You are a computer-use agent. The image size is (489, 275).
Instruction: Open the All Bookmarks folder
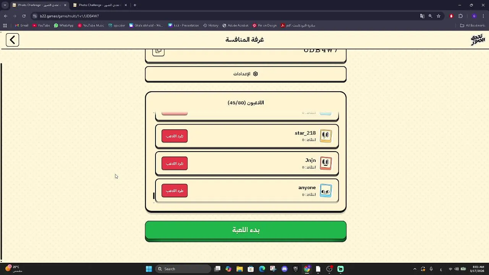tap(473, 26)
